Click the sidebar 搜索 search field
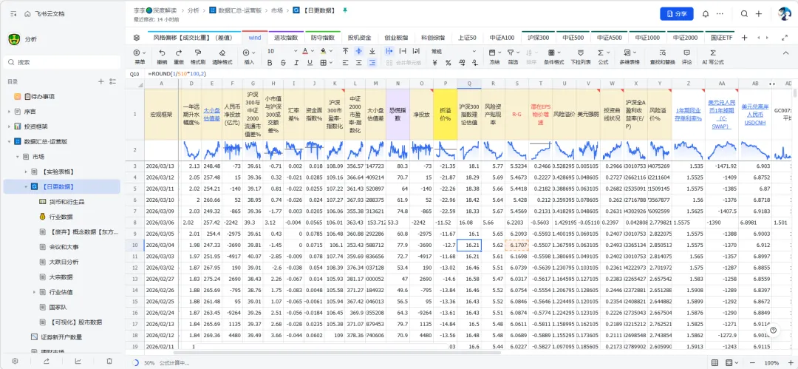This screenshot has height=369, width=798. pyautogui.click(x=62, y=62)
